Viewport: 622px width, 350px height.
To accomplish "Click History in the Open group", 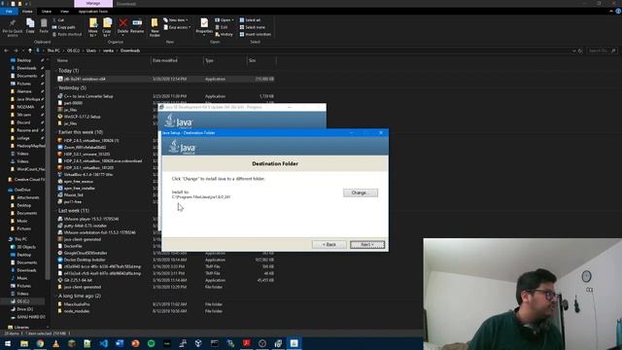I will (225, 35).
